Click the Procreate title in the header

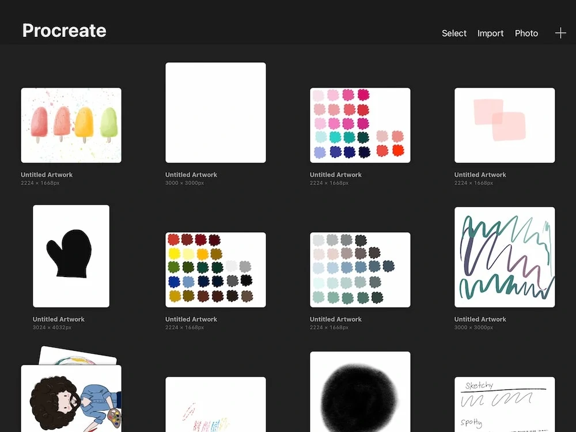(x=65, y=31)
